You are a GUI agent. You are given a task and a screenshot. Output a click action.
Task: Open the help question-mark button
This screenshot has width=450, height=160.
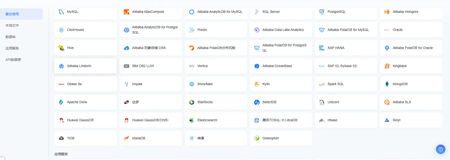(x=440, y=149)
